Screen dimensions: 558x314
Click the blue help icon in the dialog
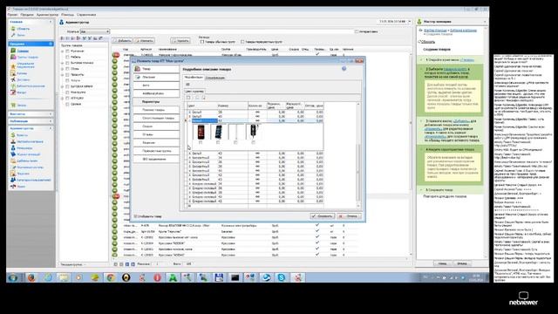344,69
